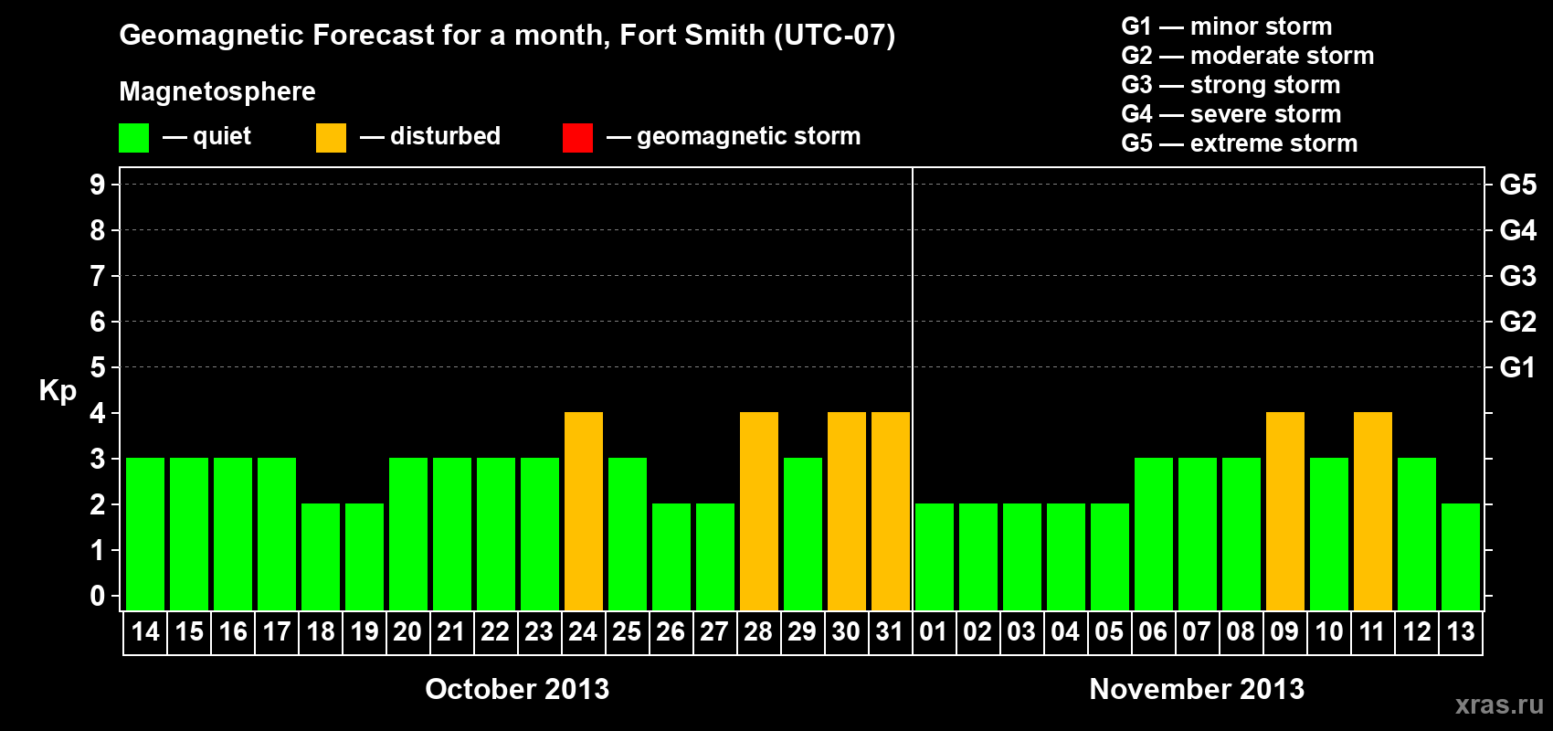Click date label 12 on the axis
Screen dimensions: 1553x731
coord(1417,631)
